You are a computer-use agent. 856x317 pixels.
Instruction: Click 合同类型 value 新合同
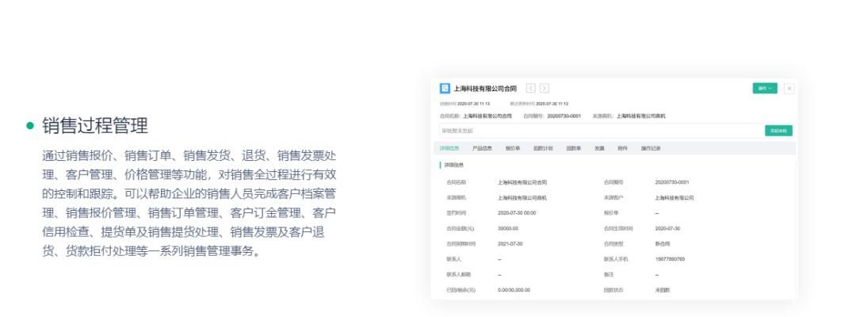663,244
